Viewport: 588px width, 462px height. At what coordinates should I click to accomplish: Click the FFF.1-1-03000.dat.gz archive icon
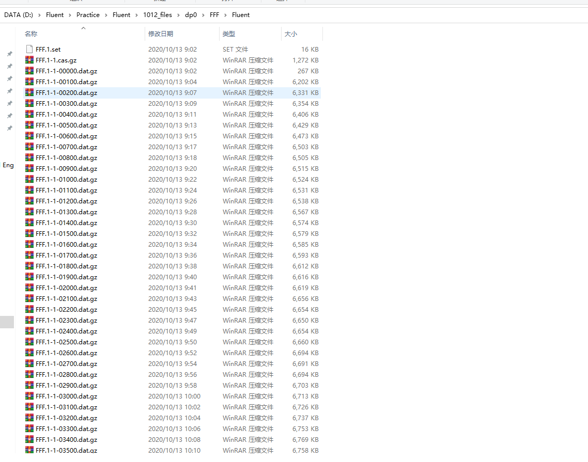29,396
